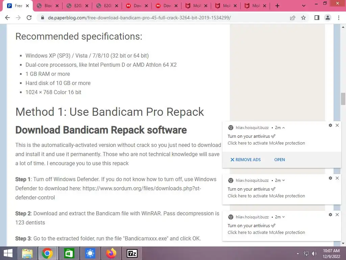346x260 pixels.
Task: Click OPEN in the top notification
Action: point(279,160)
